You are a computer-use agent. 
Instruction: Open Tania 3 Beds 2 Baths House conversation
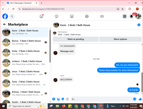25,83
